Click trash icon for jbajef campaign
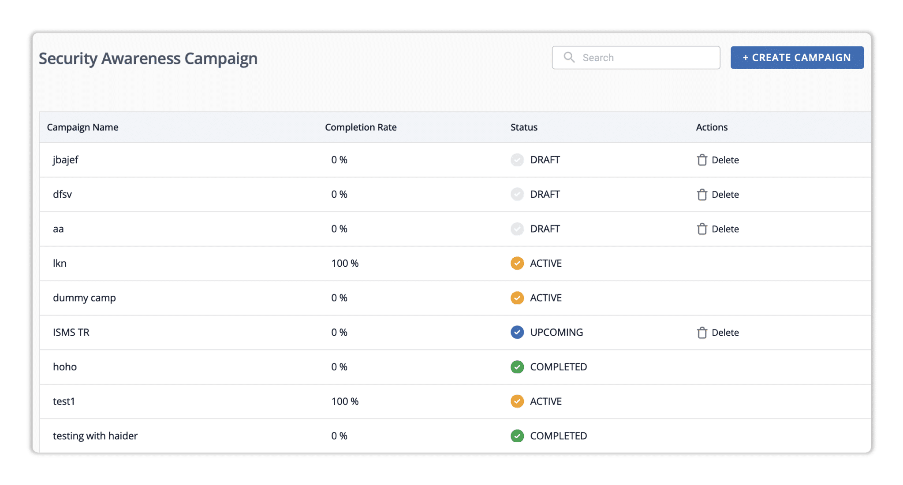Screen dimensions: 903x485 [702, 159]
